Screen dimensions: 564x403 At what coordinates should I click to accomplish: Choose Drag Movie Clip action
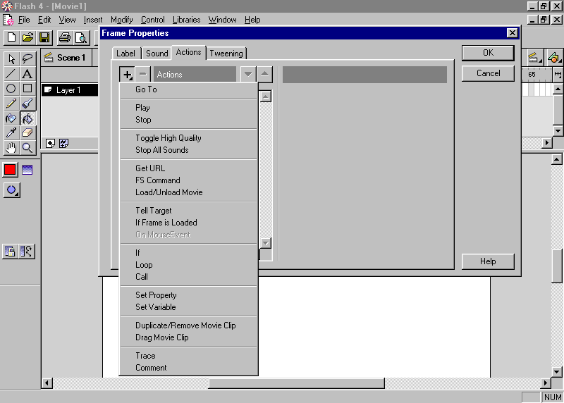[x=188, y=337]
